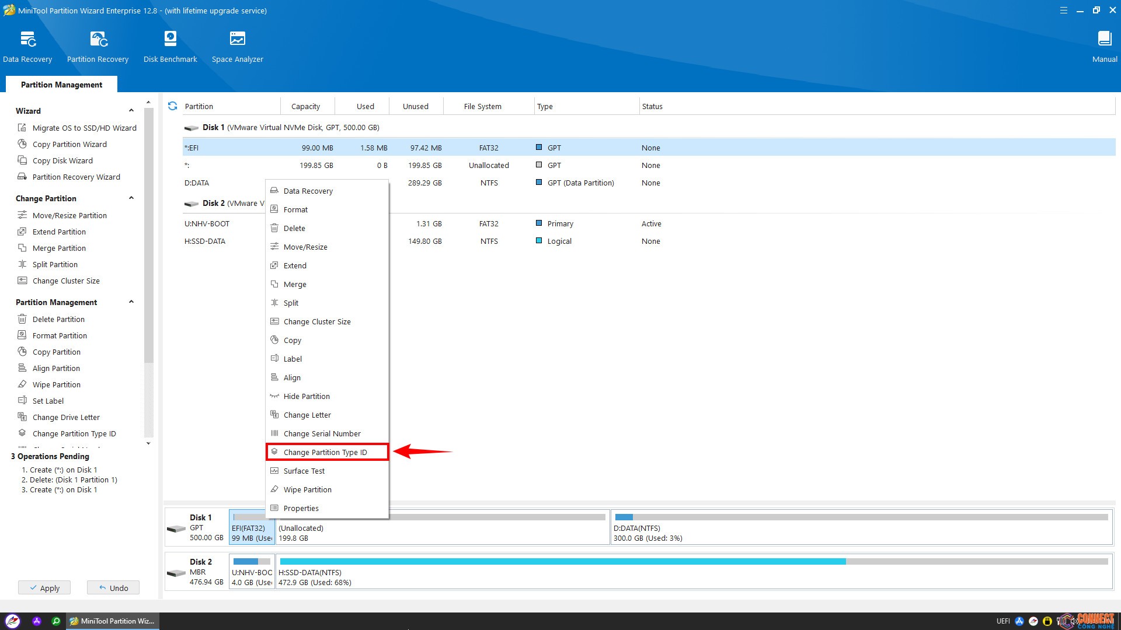Select Move/Resize in context menu

pos(327,247)
